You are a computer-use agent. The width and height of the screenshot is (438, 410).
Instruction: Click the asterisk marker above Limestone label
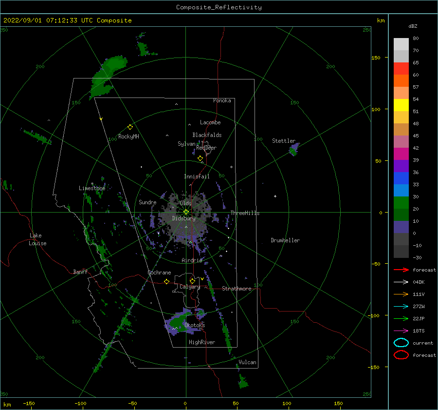[x=92, y=184]
